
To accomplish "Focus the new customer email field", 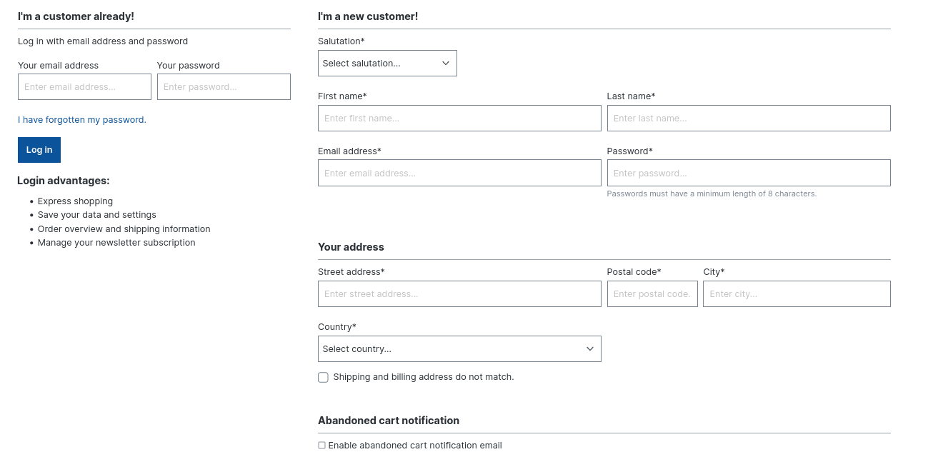I will pos(459,173).
